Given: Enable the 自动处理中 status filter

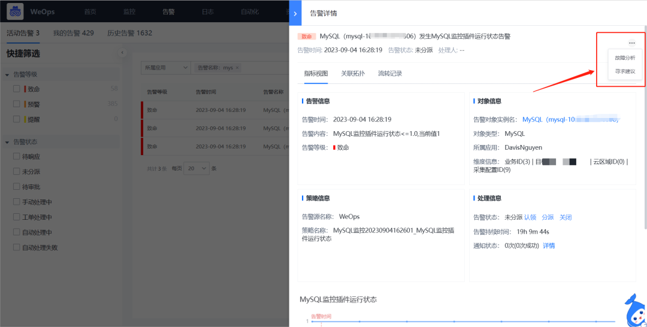Looking at the screenshot, I should point(17,232).
